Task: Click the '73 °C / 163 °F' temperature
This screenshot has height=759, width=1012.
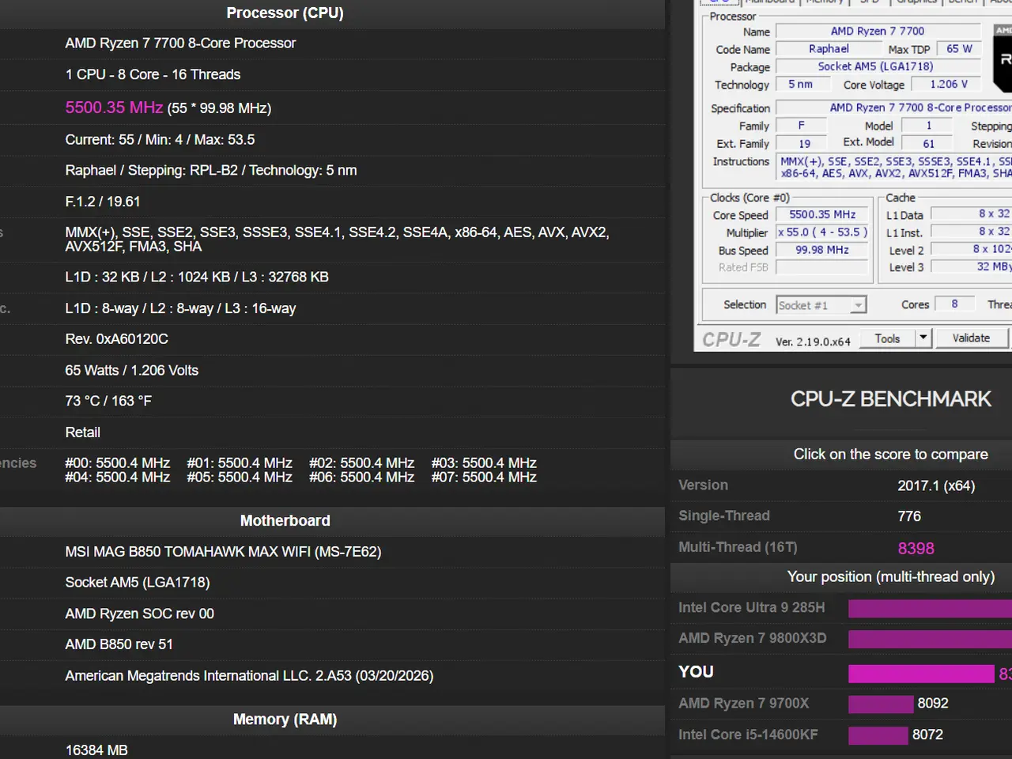Action: 108,402
